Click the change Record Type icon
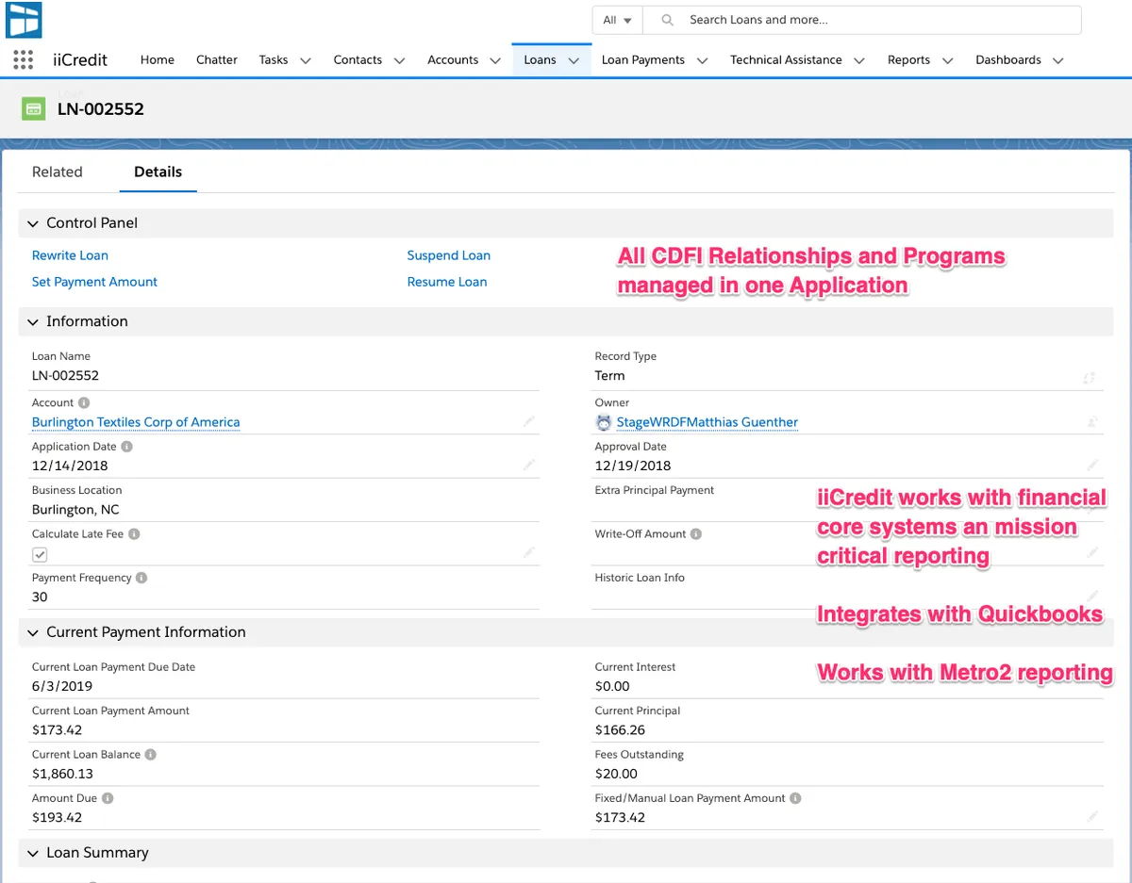The image size is (1132, 883). tap(1090, 377)
